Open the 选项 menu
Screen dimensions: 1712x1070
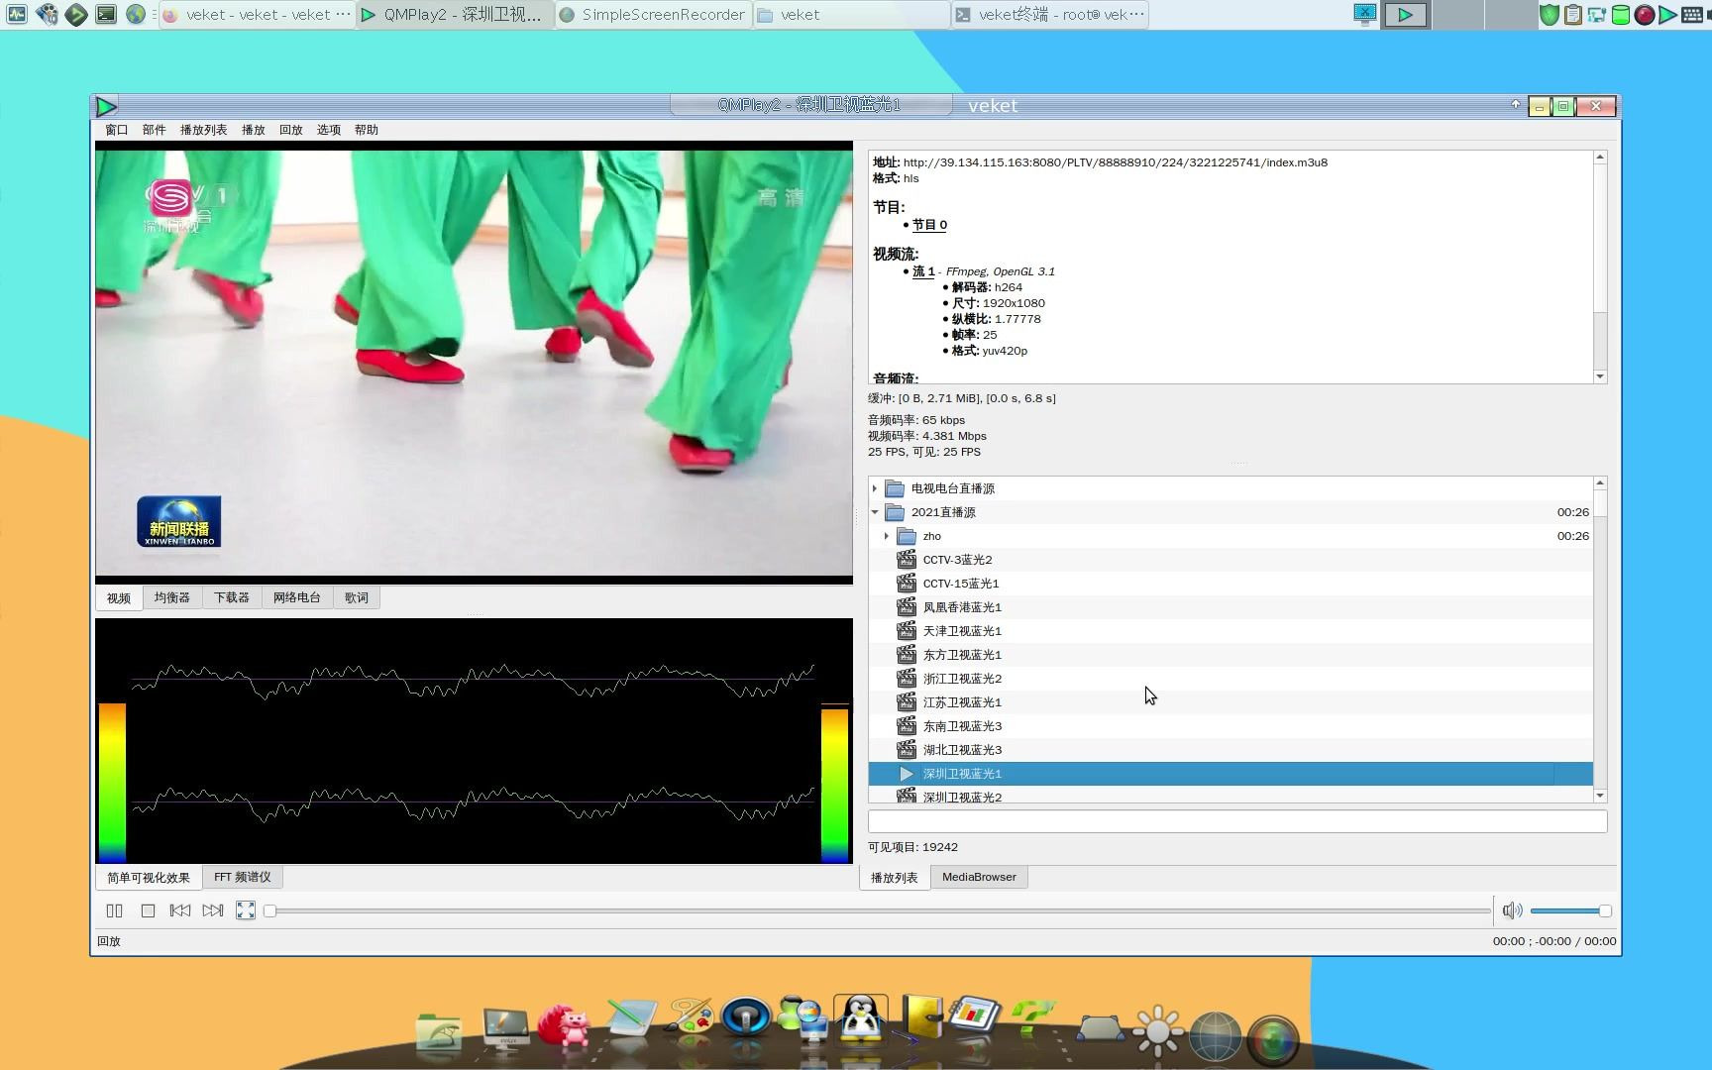tap(329, 130)
